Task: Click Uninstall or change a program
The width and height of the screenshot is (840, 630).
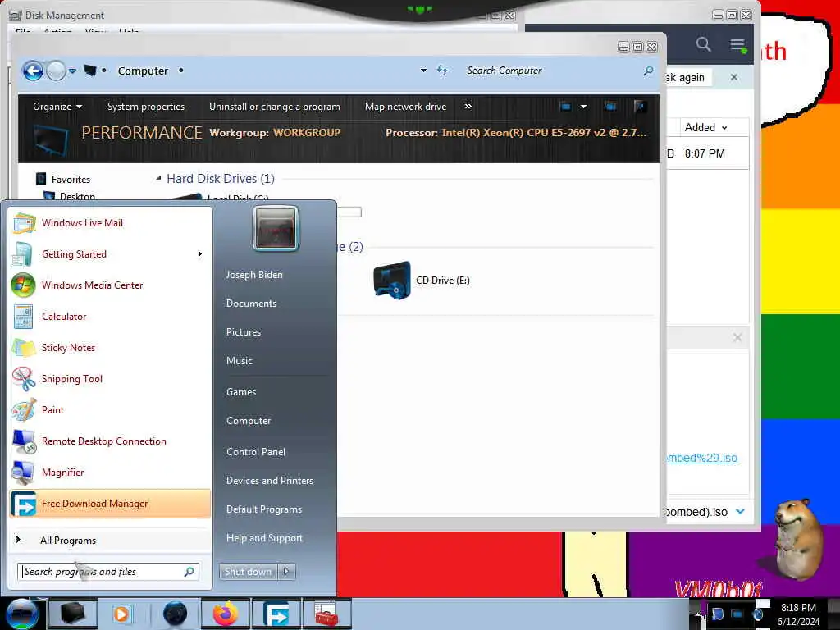Action: [274, 107]
